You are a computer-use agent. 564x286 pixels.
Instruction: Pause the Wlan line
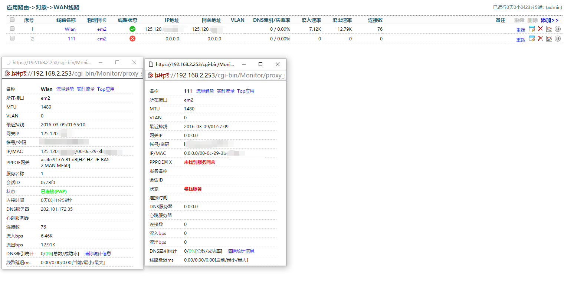[x=557, y=29]
